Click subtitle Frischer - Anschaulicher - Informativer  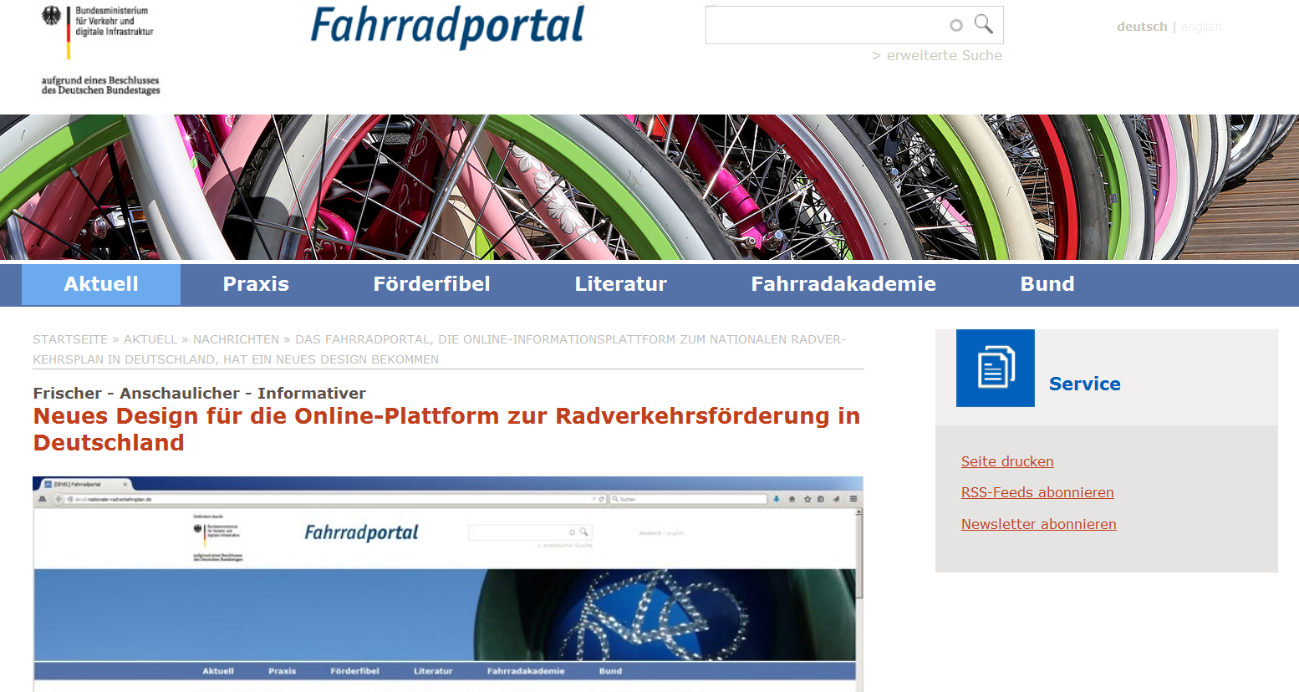(200, 393)
